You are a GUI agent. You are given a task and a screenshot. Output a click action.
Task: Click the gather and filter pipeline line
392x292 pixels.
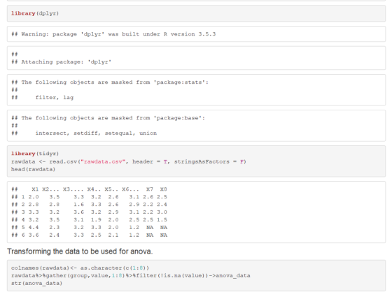click(130, 276)
